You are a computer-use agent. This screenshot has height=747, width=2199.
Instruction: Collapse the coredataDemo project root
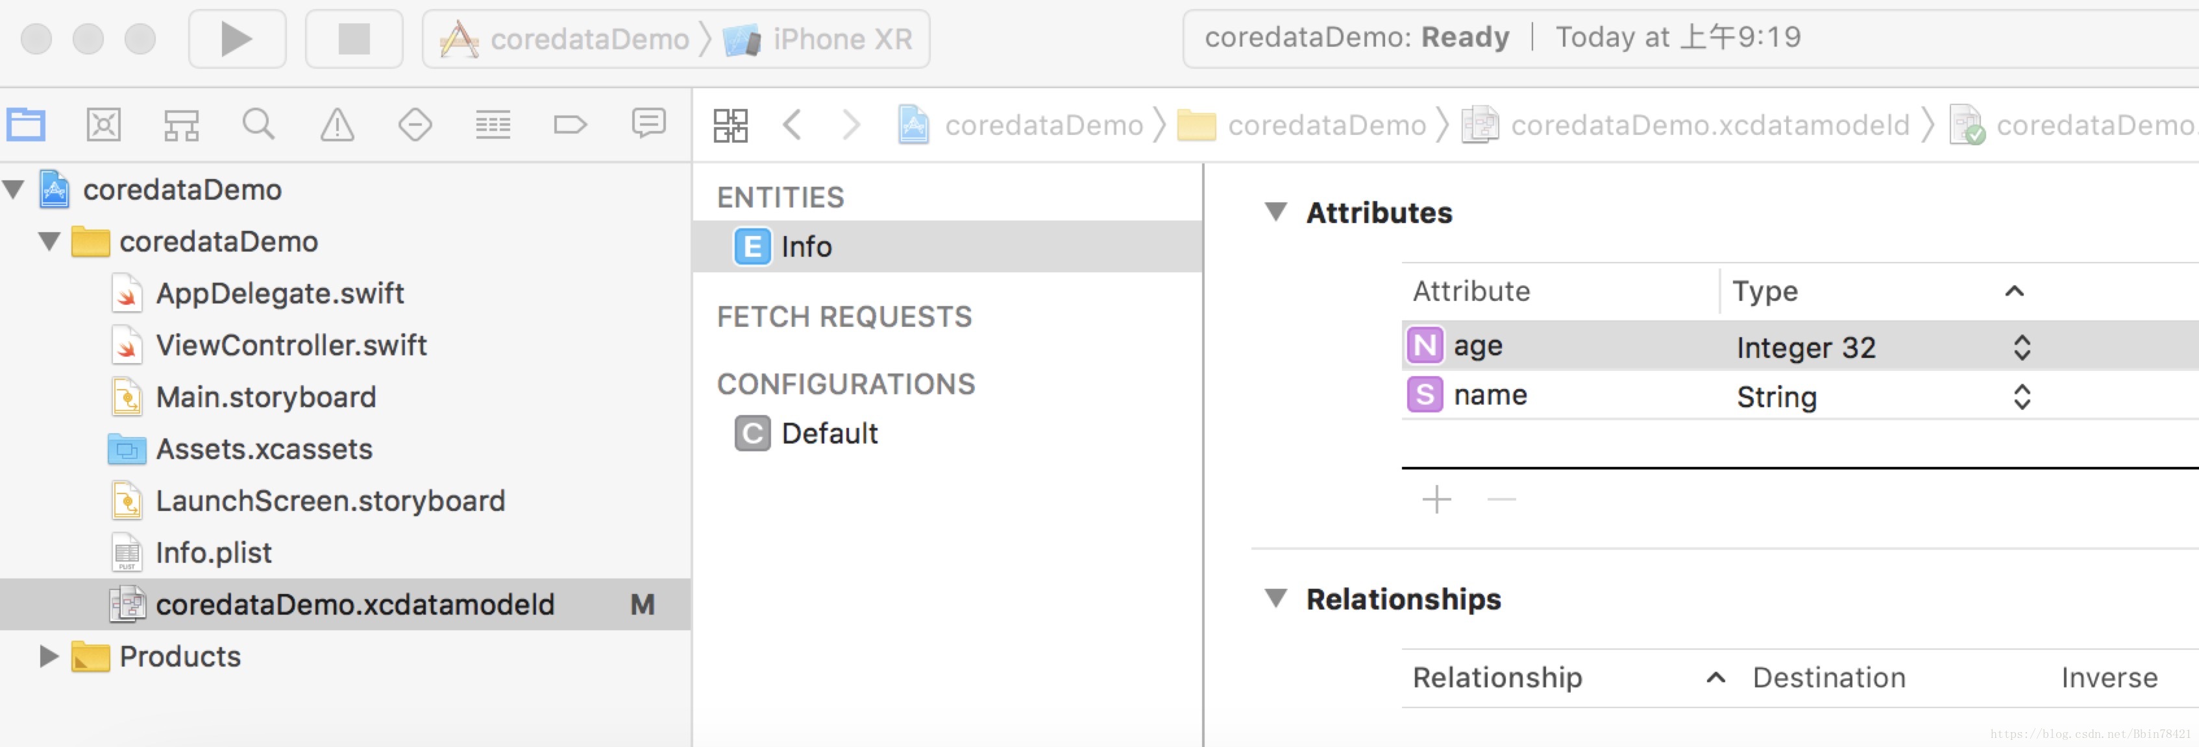14,189
